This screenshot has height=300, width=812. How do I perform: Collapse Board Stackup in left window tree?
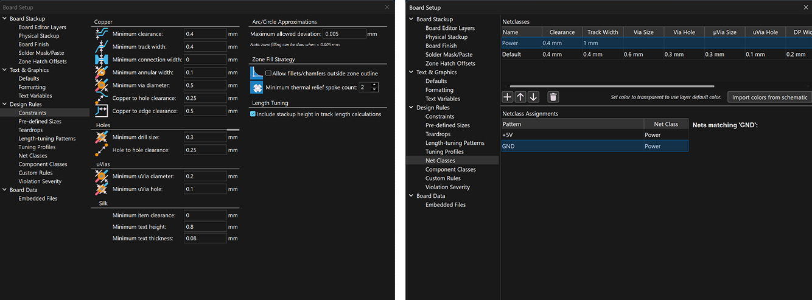coord(4,19)
